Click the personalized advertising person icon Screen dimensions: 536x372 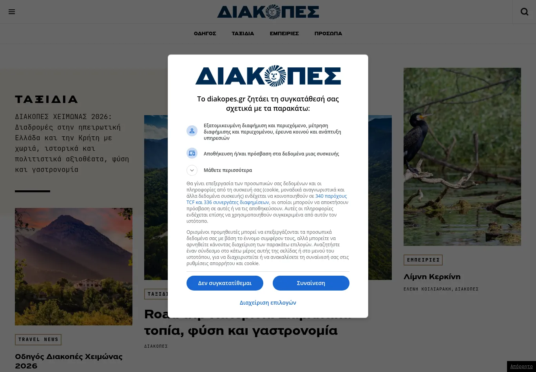[x=192, y=131]
